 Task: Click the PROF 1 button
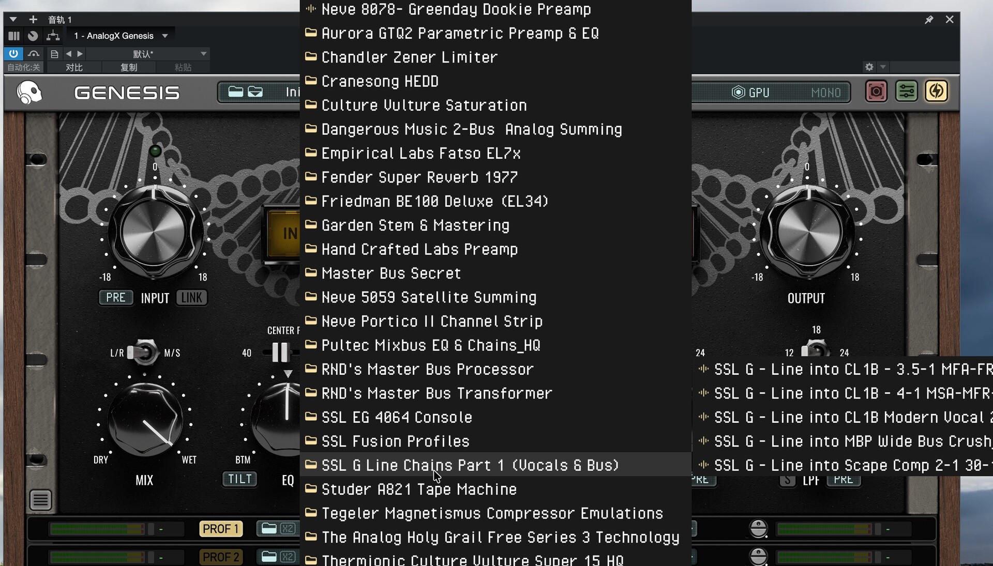tap(220, 529)
